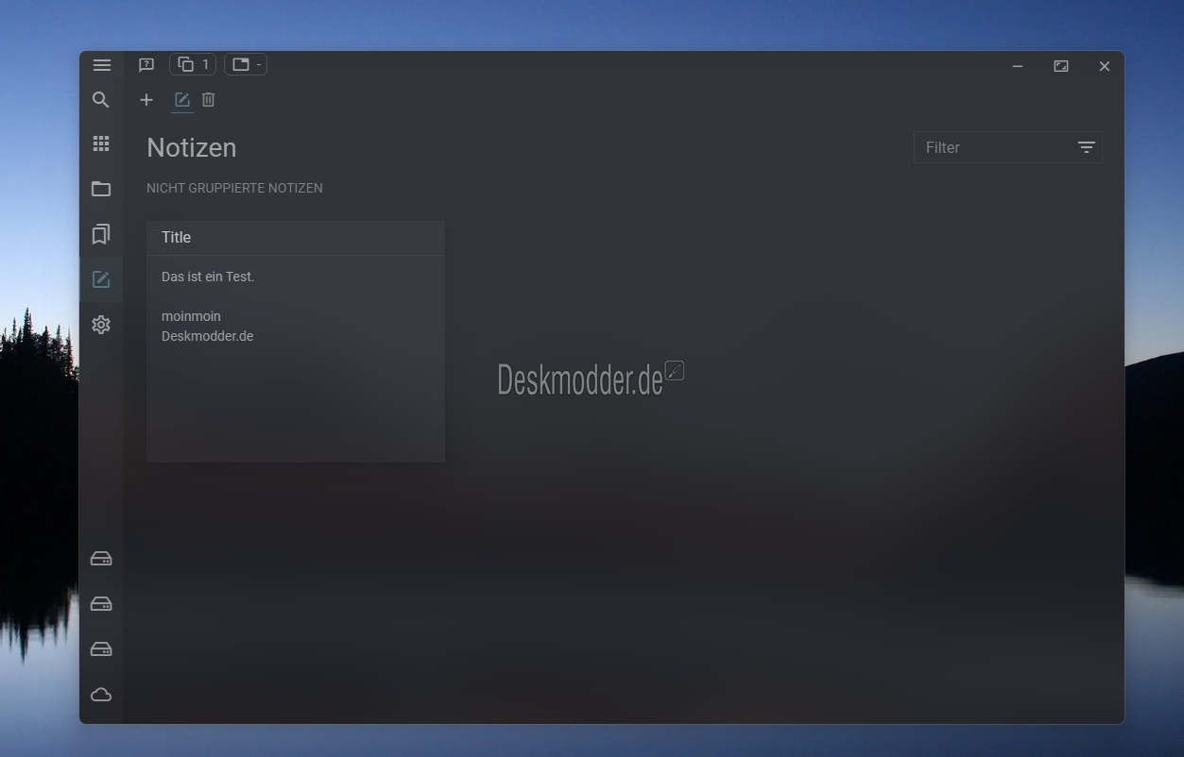Image resolution: width=1184 pixels, height=757 pixels.
Task: Click the note text 'Das ist ein Test.'
Action: (208, 277)
